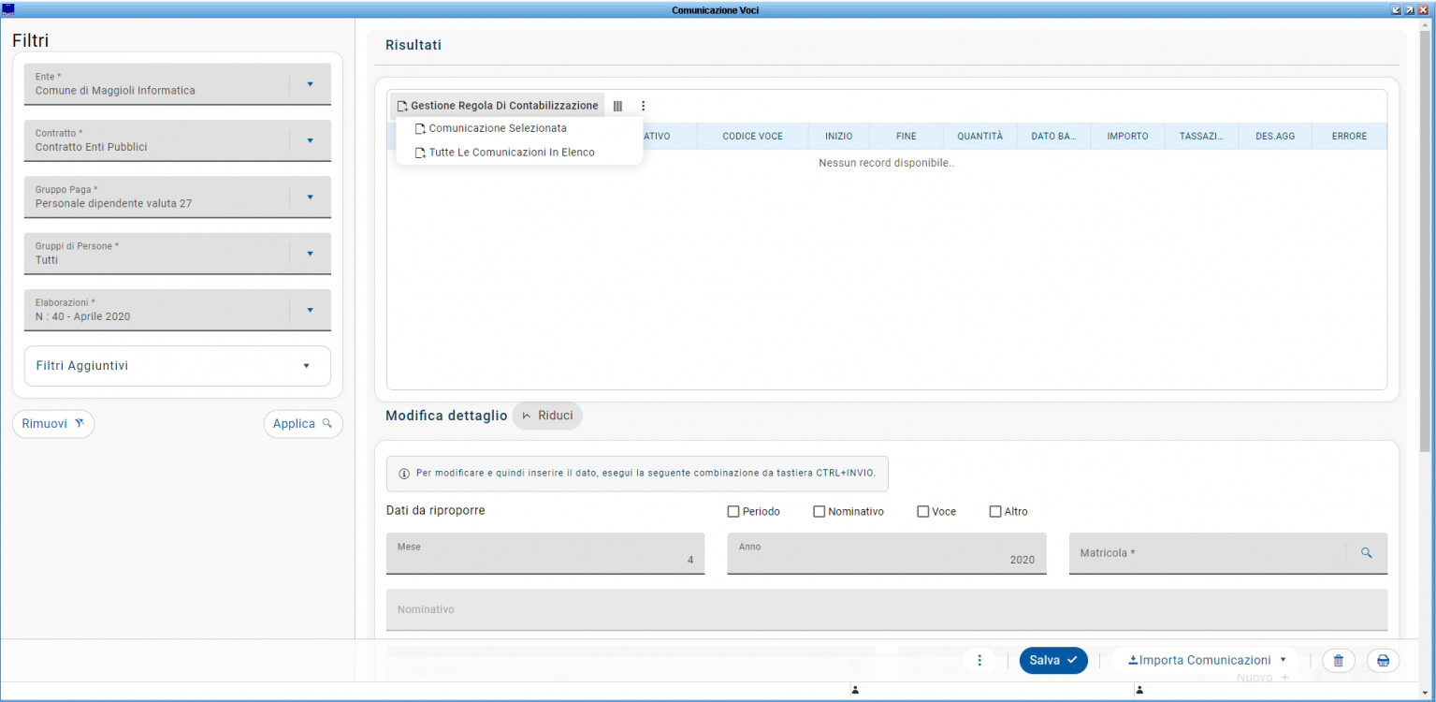Open the bottom bar three-dot options menu
This screenshot has width=1436, height=702.
point(979,661)
